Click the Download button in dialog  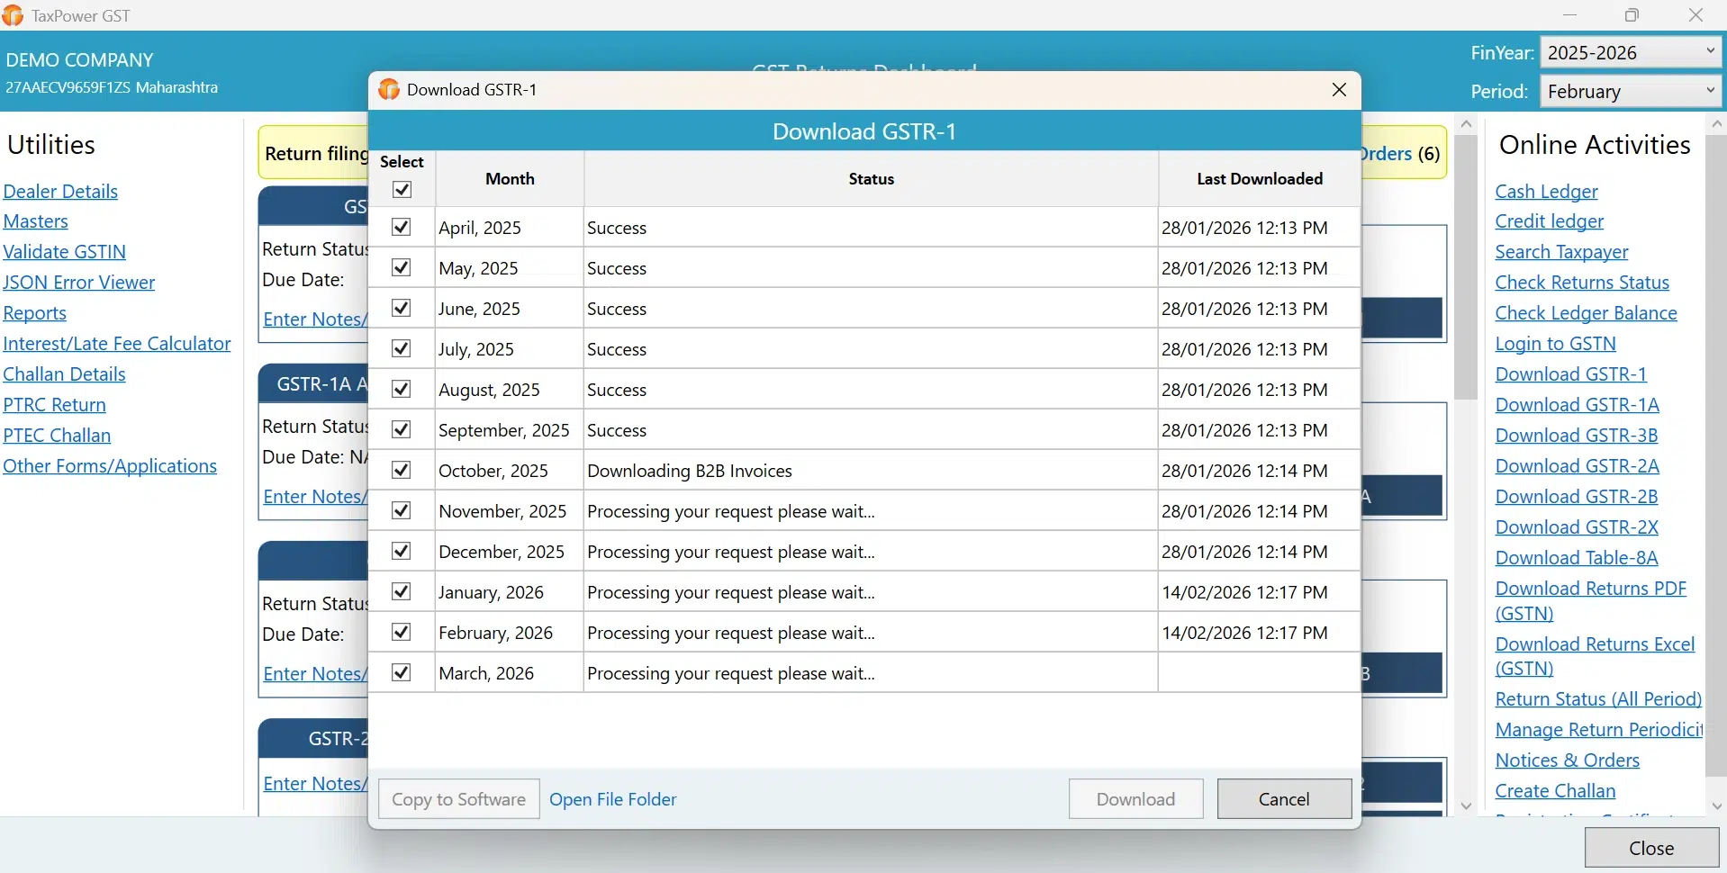[1136, 799]
